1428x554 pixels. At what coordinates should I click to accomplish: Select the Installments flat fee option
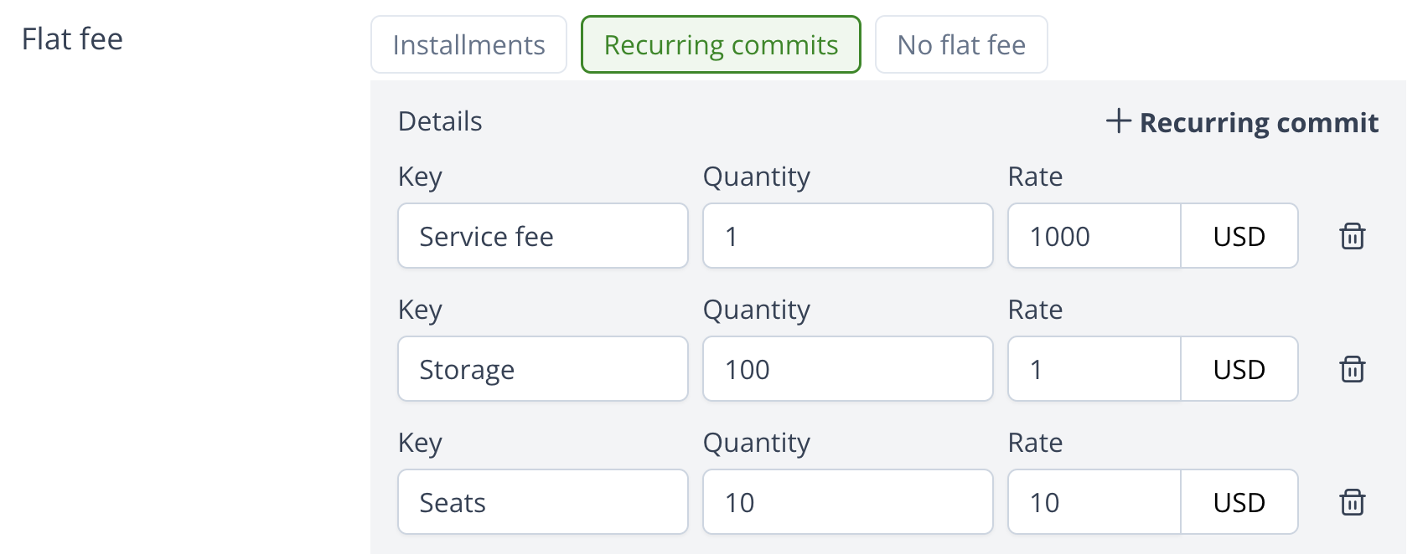[468, 44]
